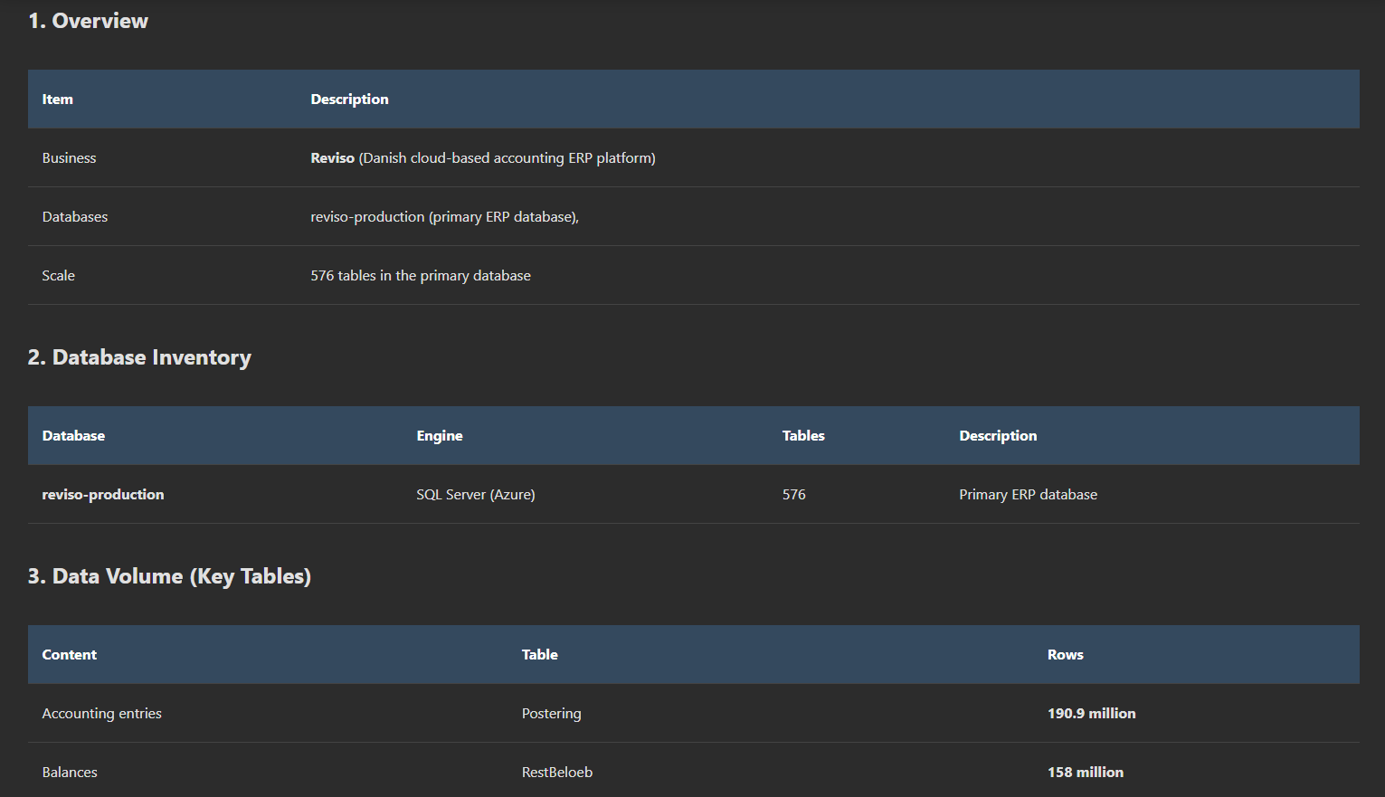
Task: Select the 'Databases' row label
Action: (x=75, y=217)
